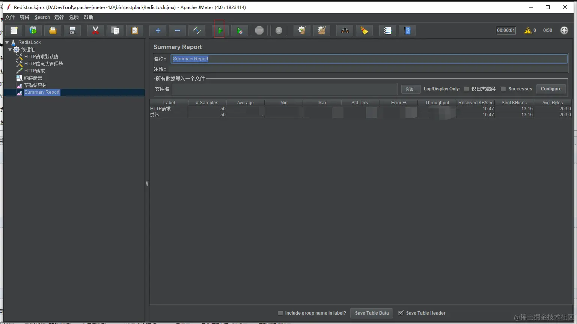Enable the Successes checkbox

(x=503, y=89)
